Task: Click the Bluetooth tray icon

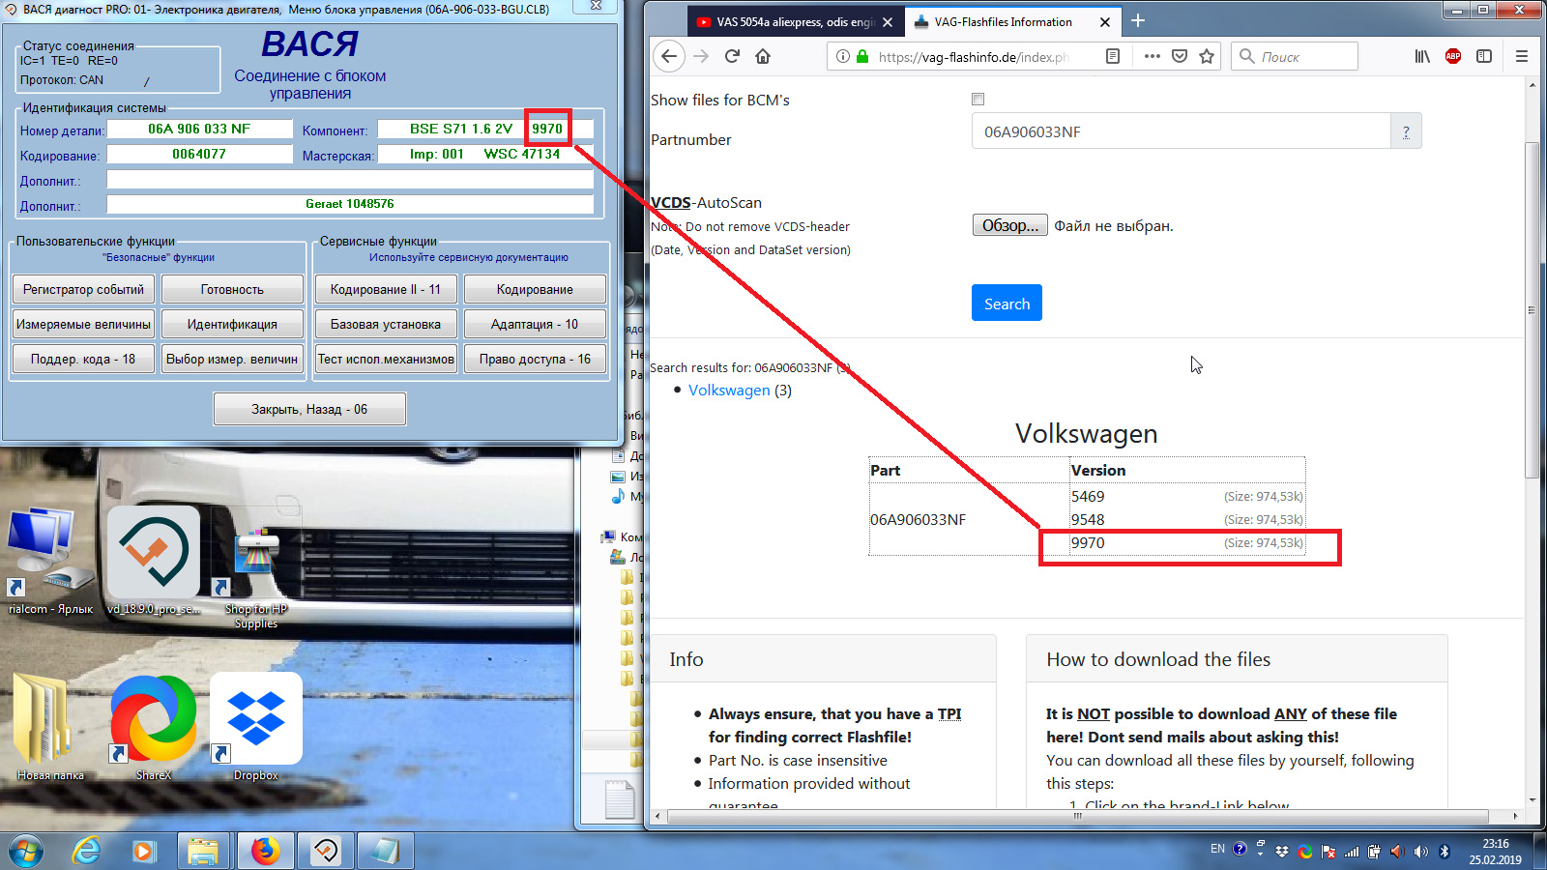Action: tap(1445, 851)
